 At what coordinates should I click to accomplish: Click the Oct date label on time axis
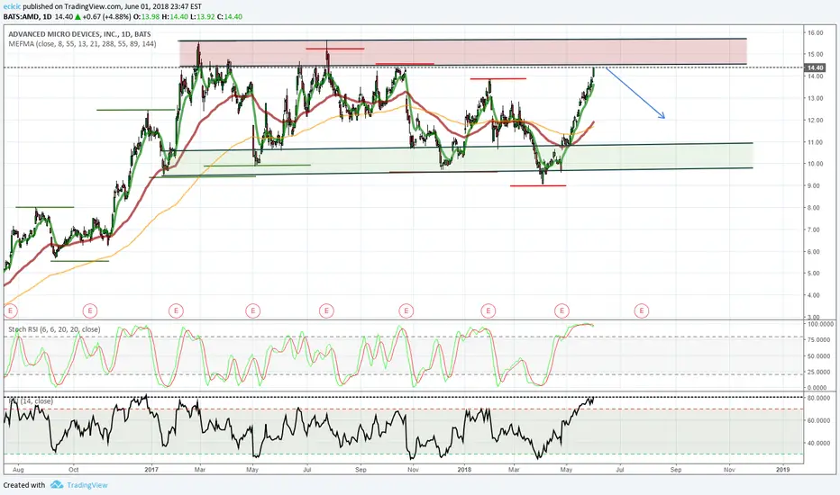coord(73,470)
